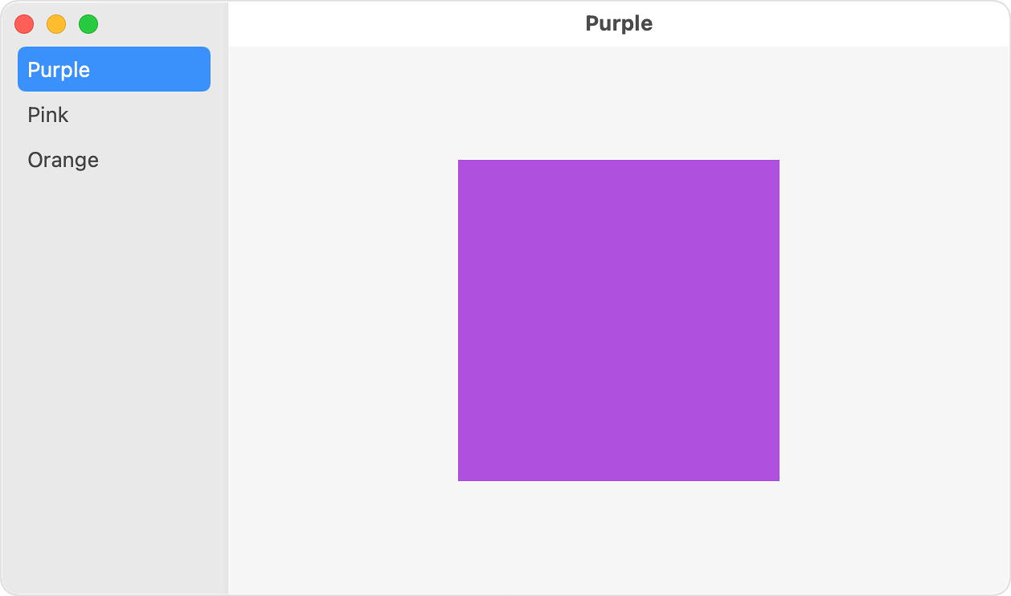This screenshot has width=1011, height=596.
Task: Click the gray area left of the purple square
Action: click(343, 320)
